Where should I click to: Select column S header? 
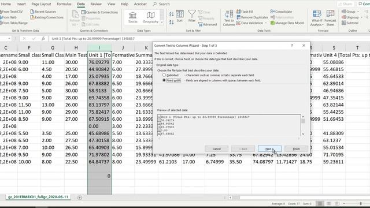[x=334, y=47]
